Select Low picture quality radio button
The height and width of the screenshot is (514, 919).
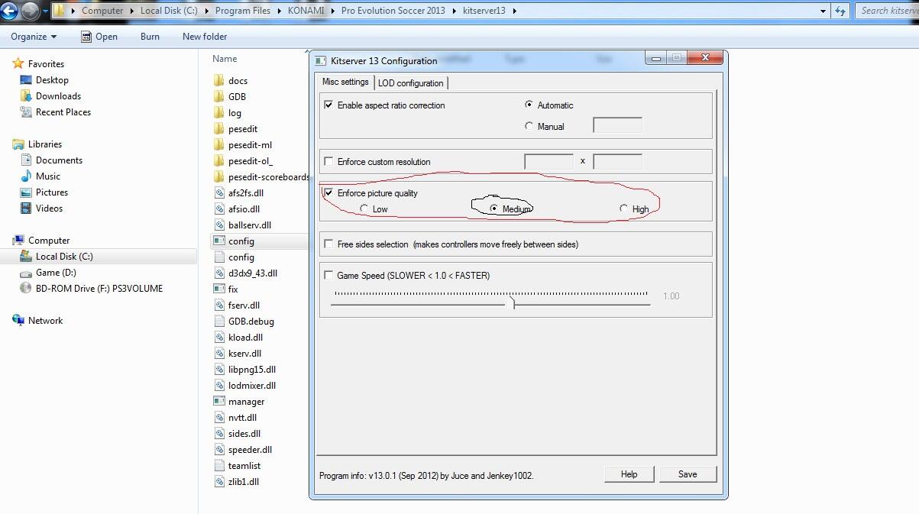[364, 209]
